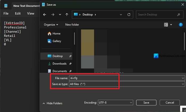This screenshot has height=112, width=186.
Task: Open Notepad Edit menu
Action: (x=18, y=14)
